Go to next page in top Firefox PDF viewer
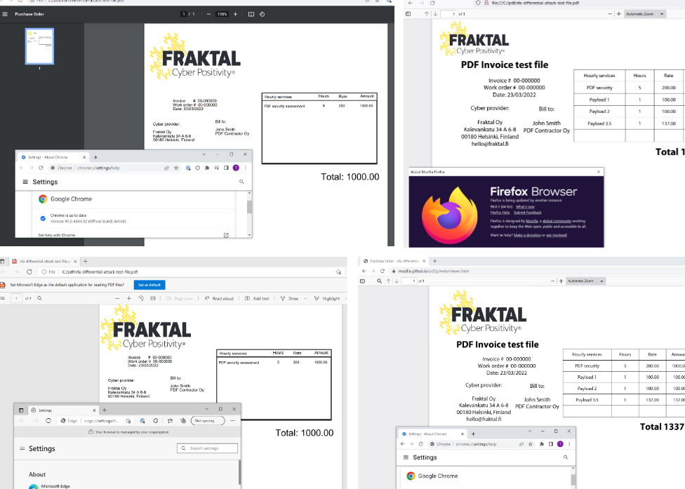The height and width of the screenshot is (489, 685). click(435, 14)
